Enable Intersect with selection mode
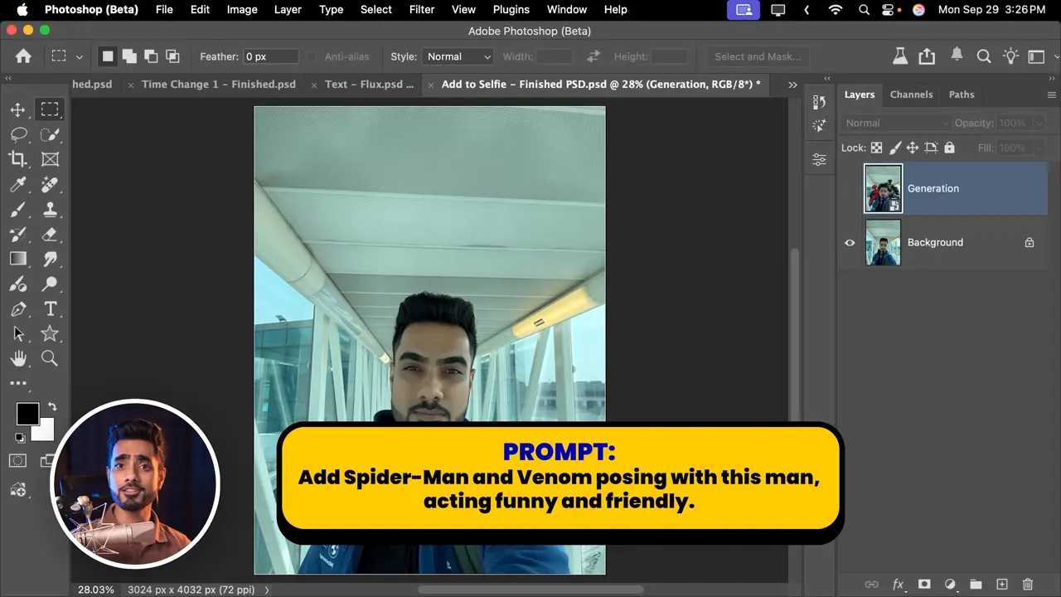 pos(172,56)
